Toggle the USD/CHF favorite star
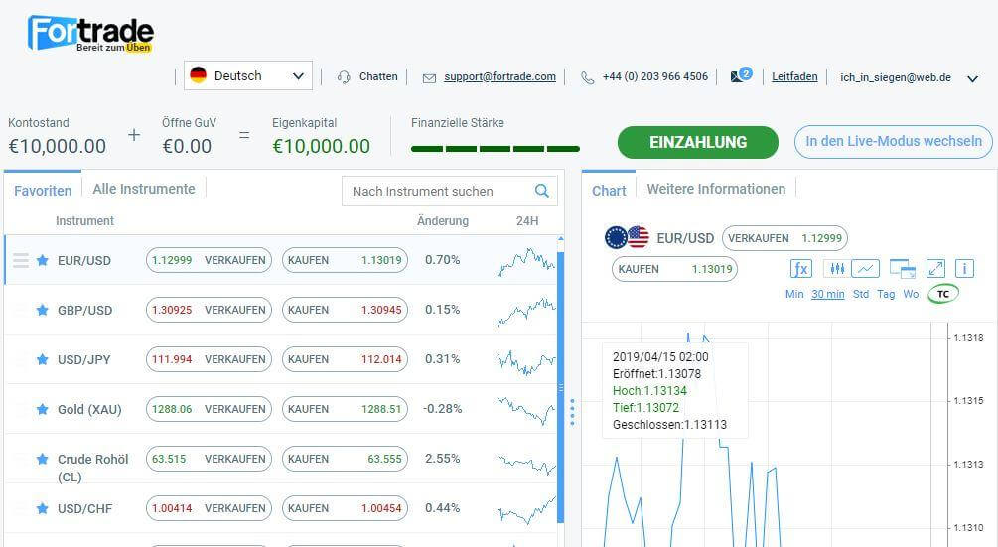998x547 pixels. coord(42,508)
